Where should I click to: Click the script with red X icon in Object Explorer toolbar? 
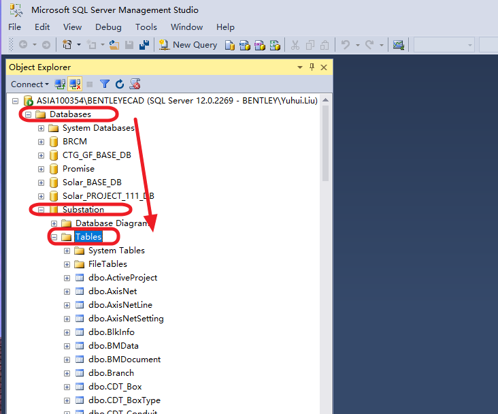135,84
